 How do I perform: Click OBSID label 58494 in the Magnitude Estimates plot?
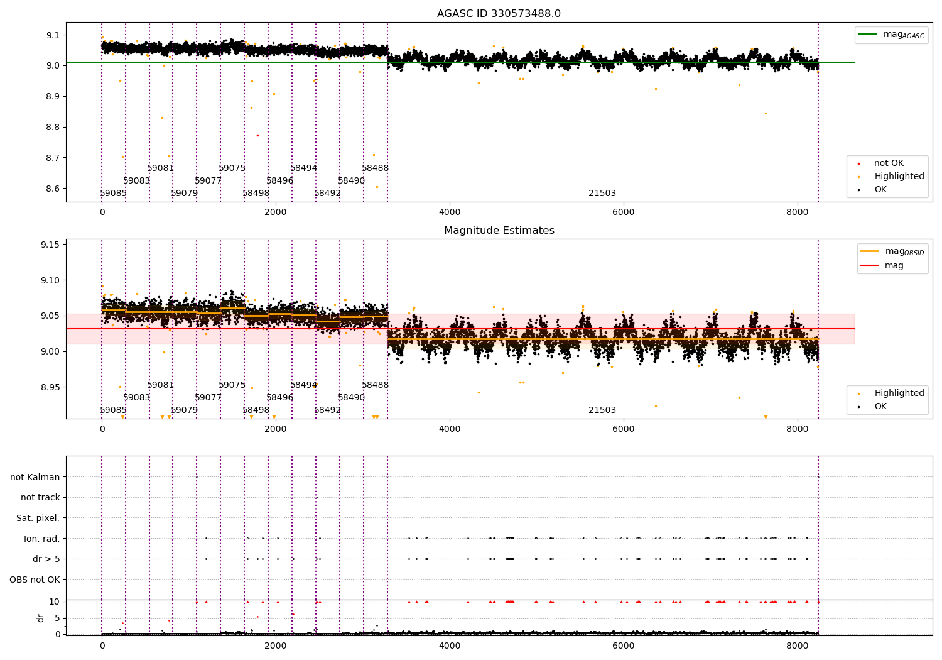click(304, 385)
